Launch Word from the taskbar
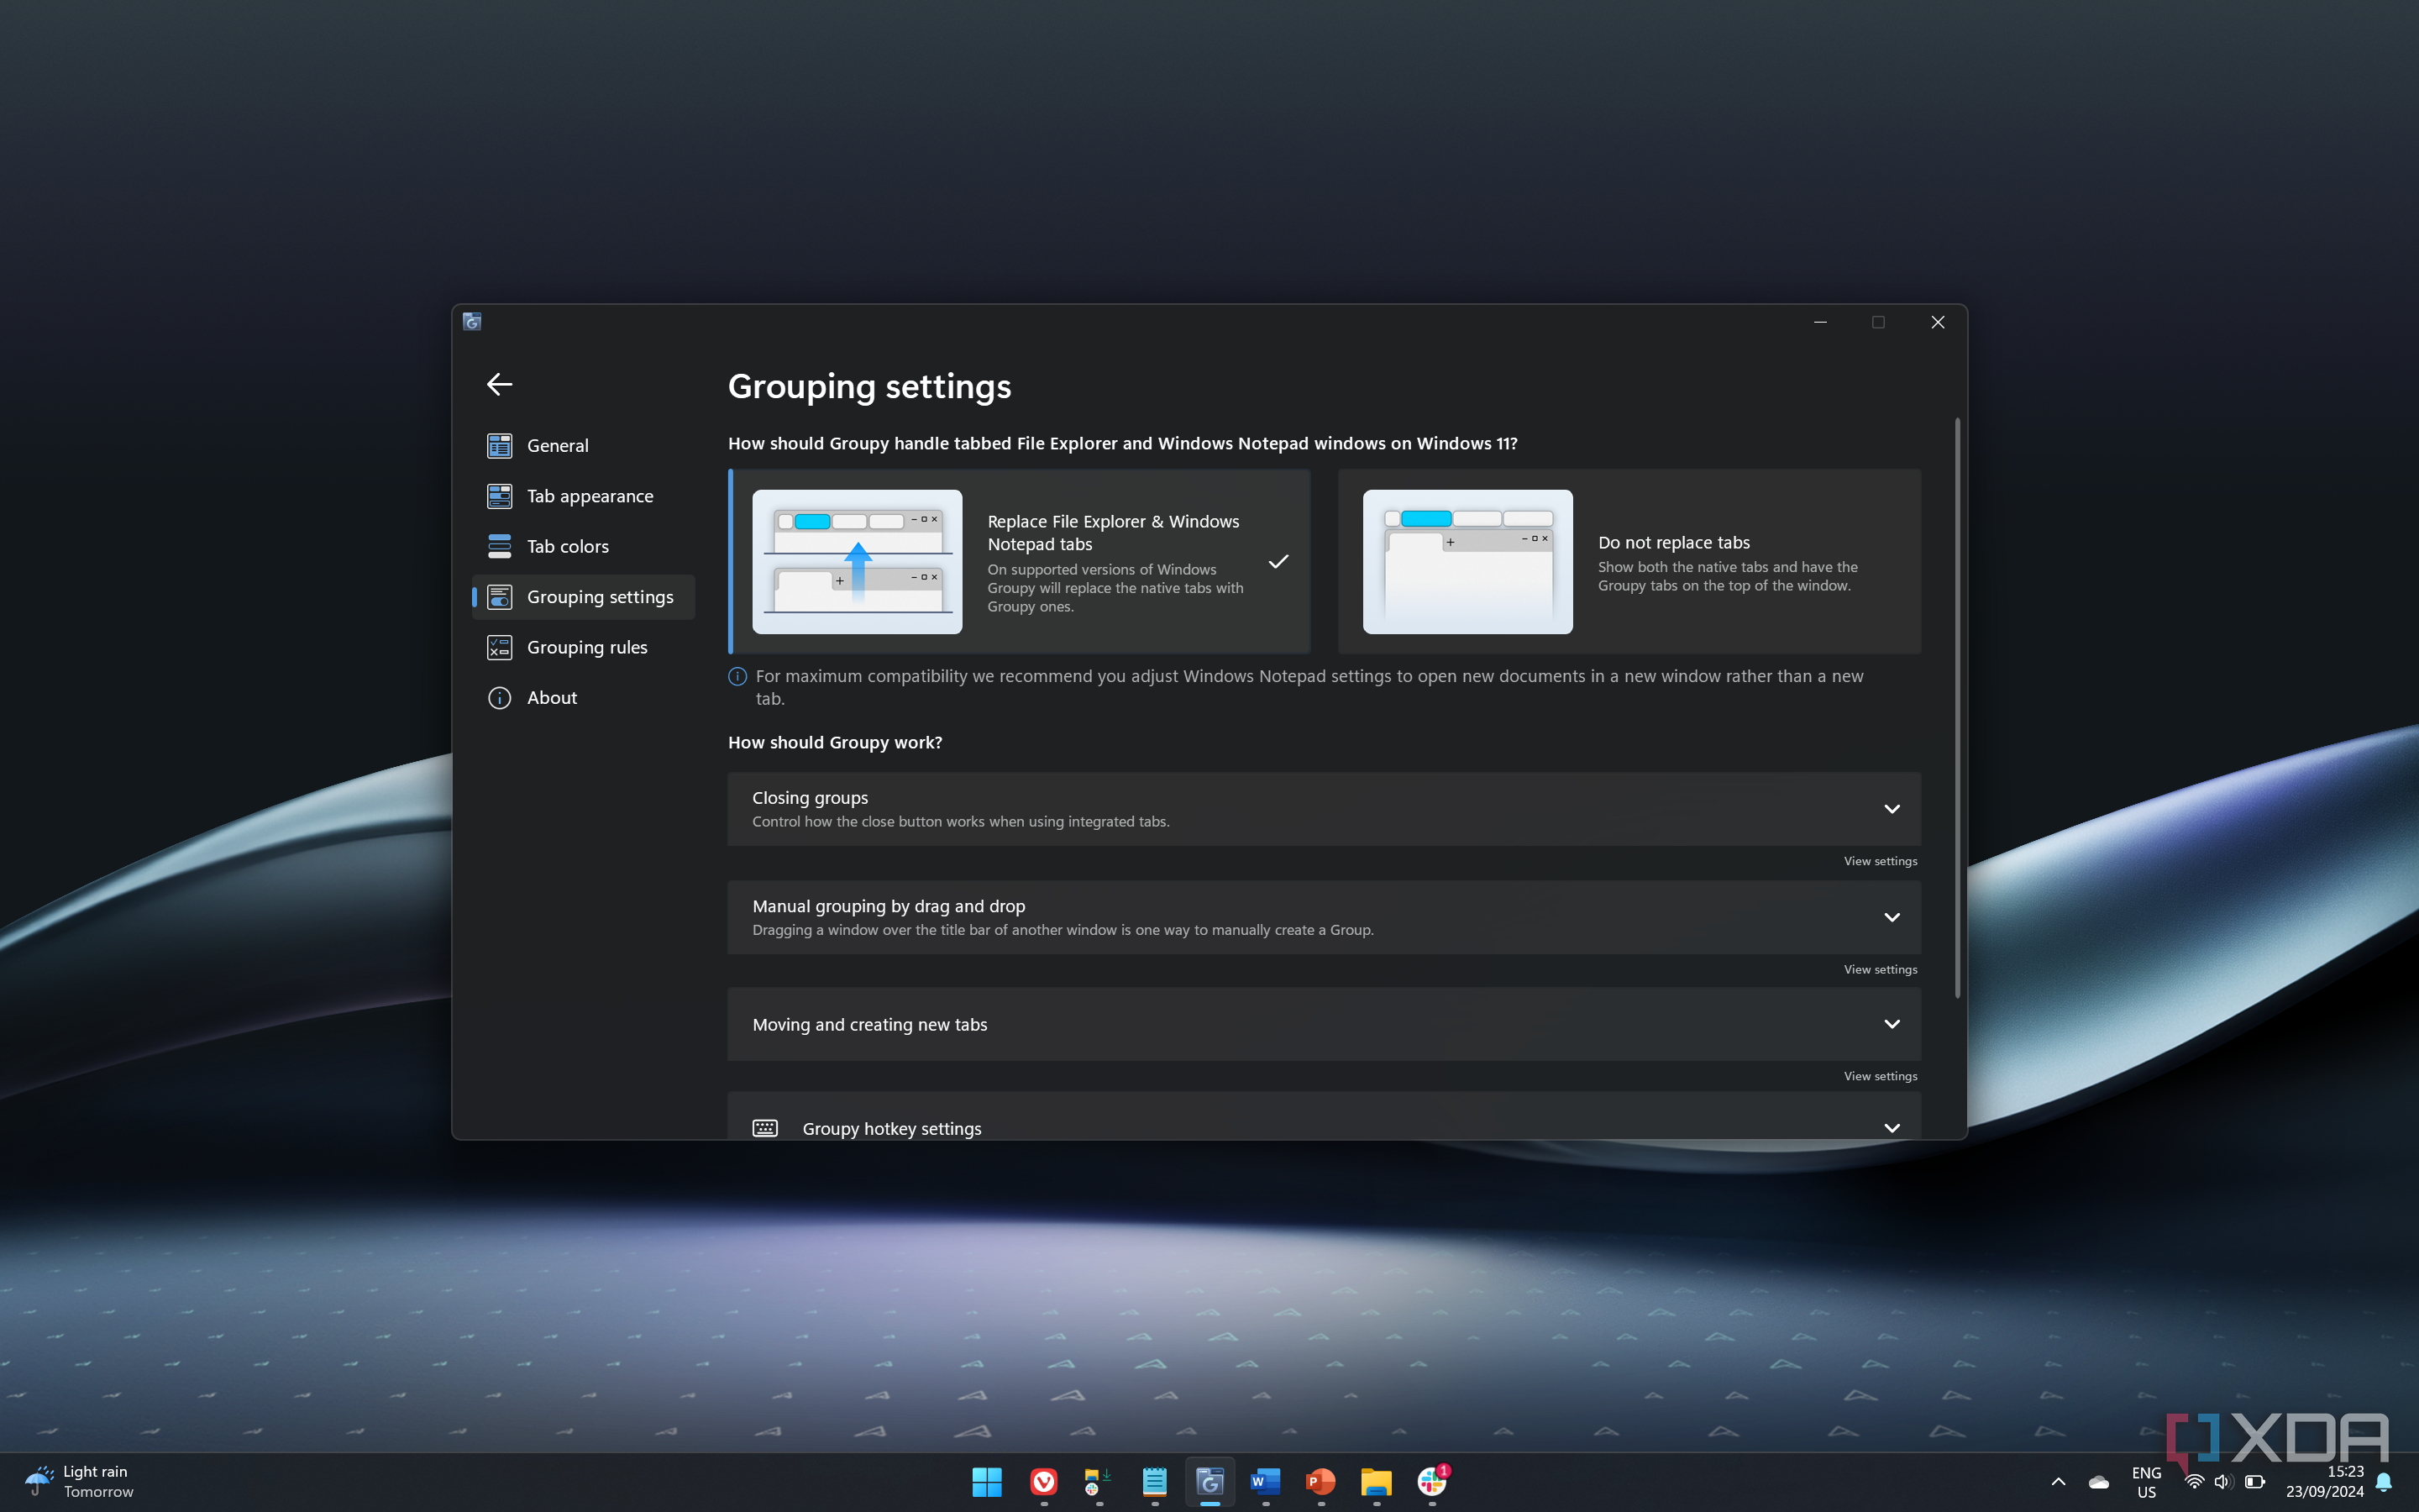Screen dimensions: 2419x1512 (x=1266, y=1482)
